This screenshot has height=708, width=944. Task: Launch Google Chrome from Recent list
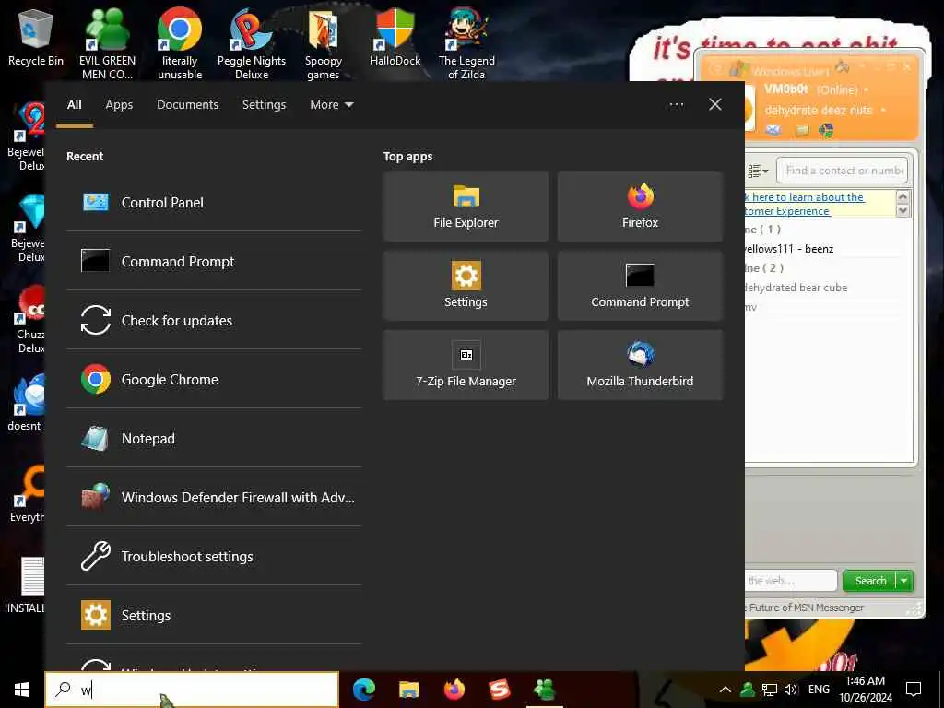point(214,379)
